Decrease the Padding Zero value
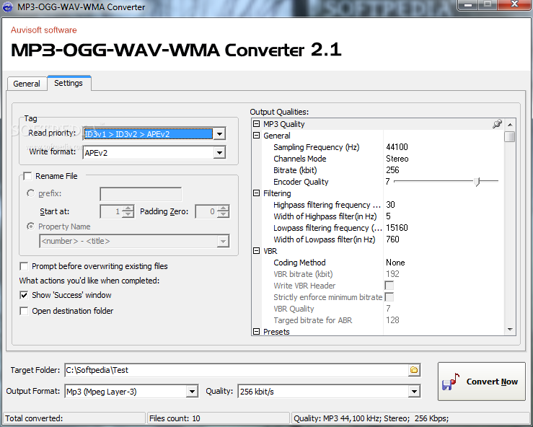Viewport: 533px width, 427px height. tap(224, 214)
